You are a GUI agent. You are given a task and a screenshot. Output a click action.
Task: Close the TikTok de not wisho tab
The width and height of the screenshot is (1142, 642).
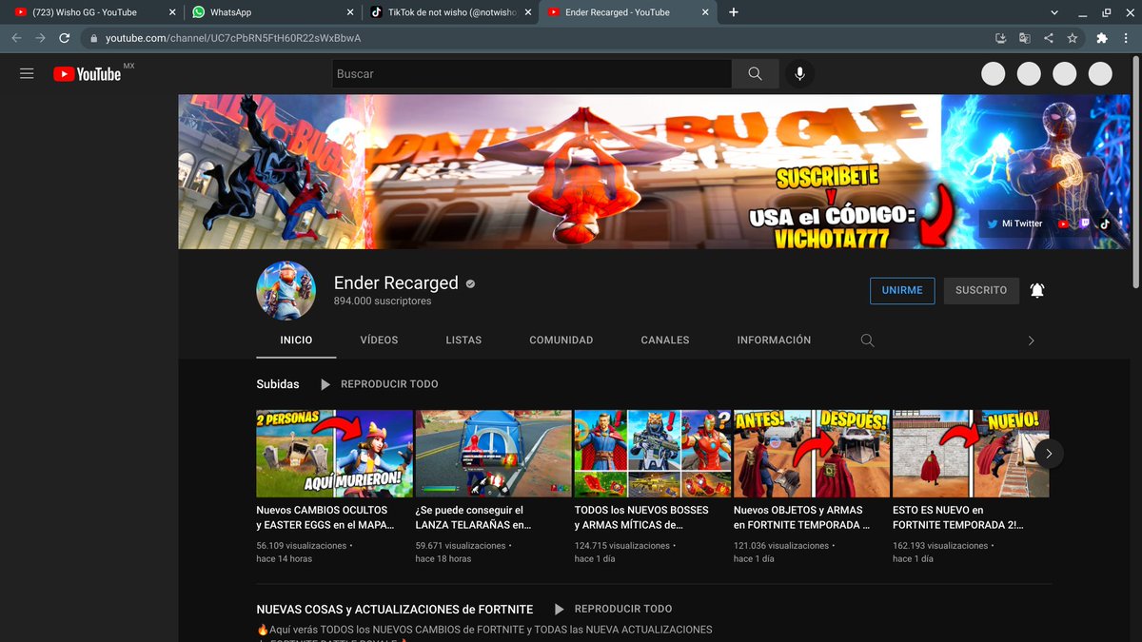point(526,12)
